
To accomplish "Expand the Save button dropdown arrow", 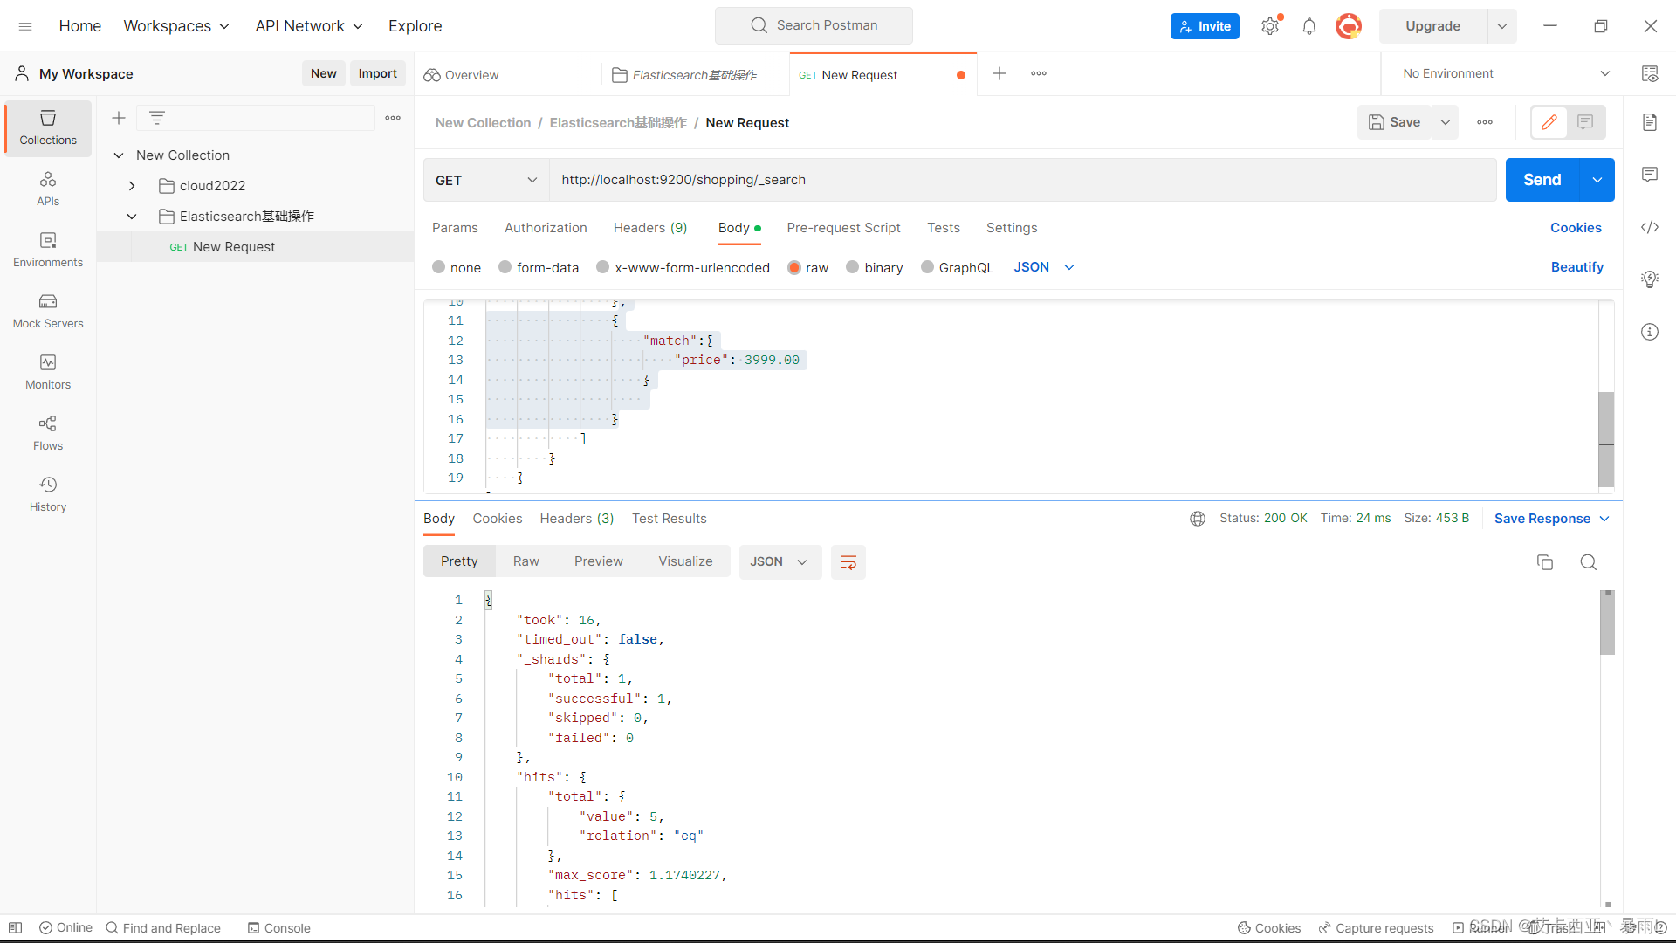I will [1446, 122].
